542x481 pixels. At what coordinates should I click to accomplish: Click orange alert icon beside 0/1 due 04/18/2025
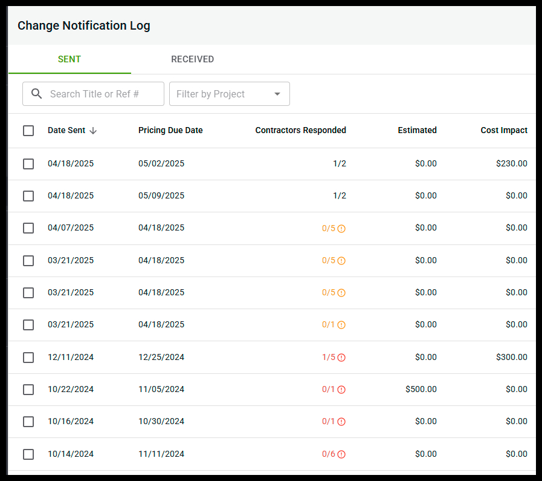click(341, 324)
